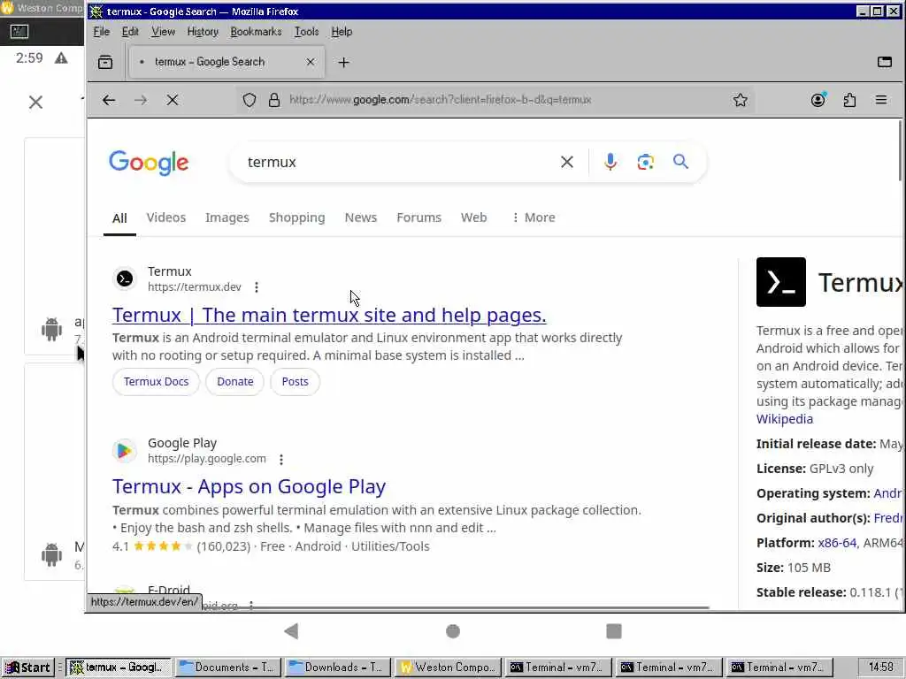Open options dots beside termux.dev result
The height and width of the screenshot is (679, 906).
257,287
